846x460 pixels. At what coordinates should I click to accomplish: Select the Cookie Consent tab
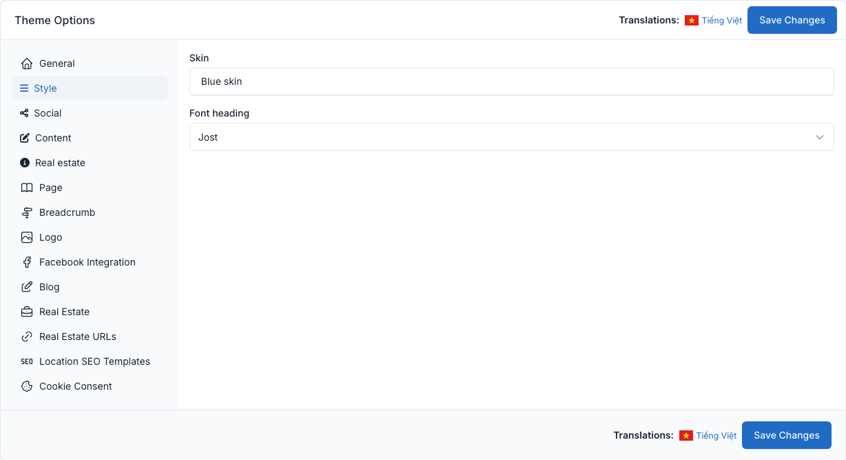tap(90, 386)
